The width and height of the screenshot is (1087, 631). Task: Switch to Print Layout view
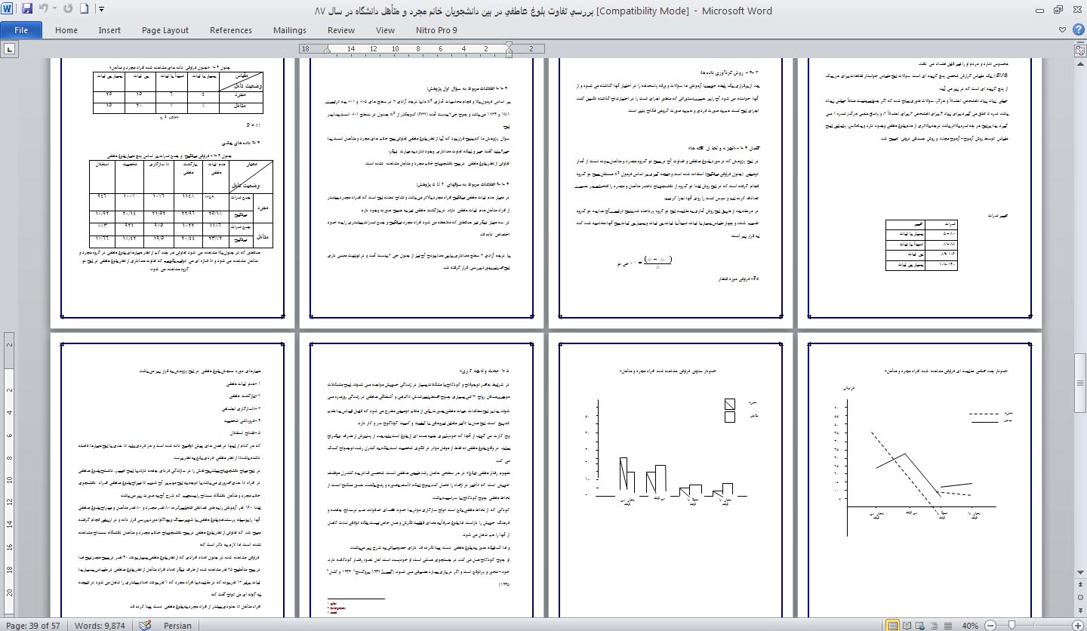[x=894, y=625]
